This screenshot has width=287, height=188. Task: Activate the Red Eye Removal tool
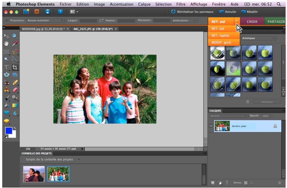pos(7,83)
